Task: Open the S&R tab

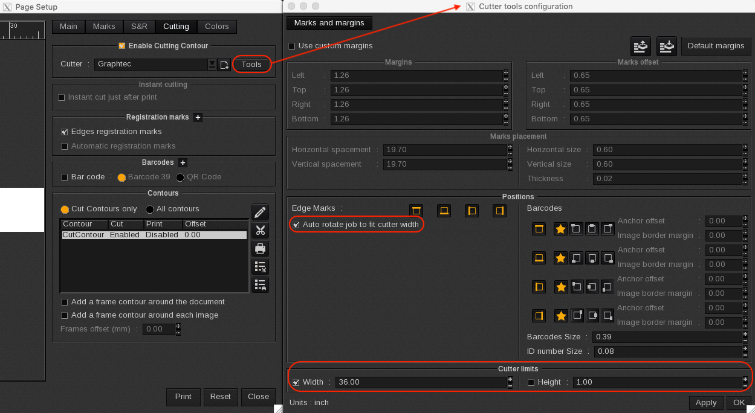Action: [x=139, y=27]
